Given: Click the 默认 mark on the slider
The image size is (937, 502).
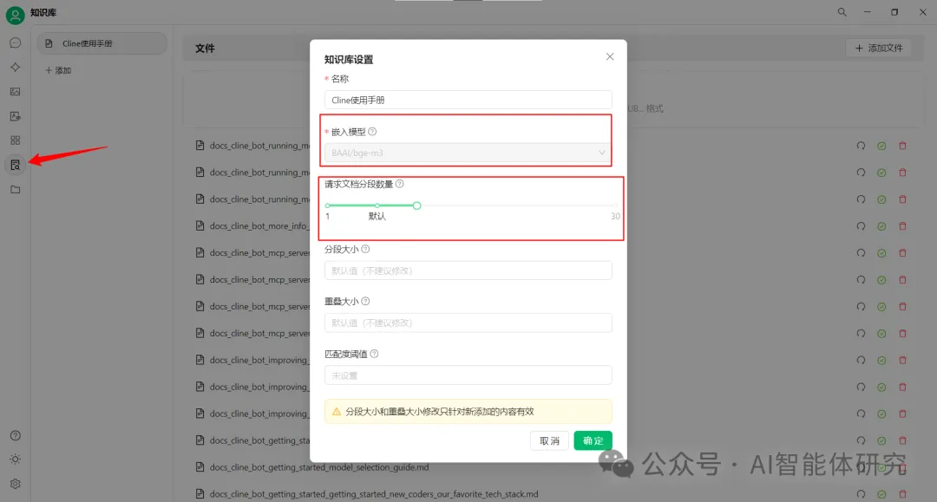Looking at the screenshot, I should 377,216.
